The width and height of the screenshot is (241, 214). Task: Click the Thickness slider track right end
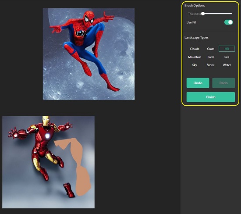tap(231, 14)
